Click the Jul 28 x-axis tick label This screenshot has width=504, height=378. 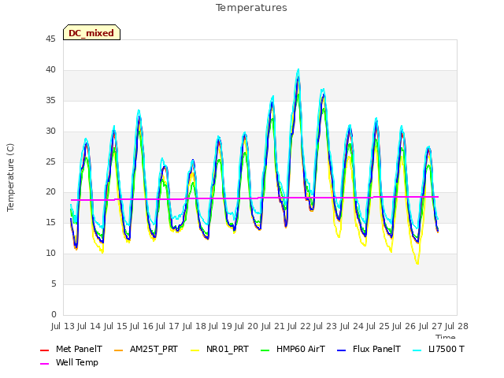pos(457,326)
